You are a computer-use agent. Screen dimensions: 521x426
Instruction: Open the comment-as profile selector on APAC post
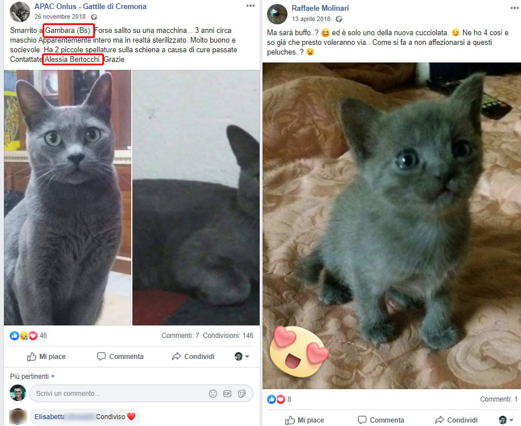tap(242, 357)
